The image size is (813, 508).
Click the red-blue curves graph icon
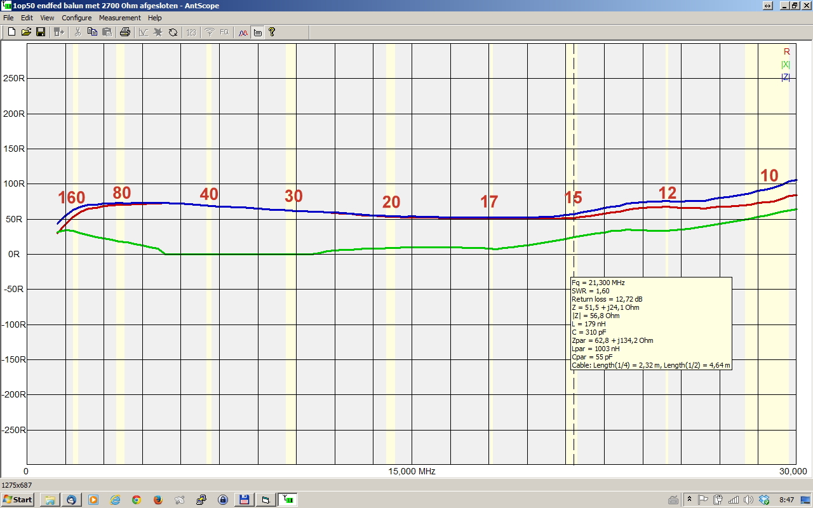coord(243,32)
